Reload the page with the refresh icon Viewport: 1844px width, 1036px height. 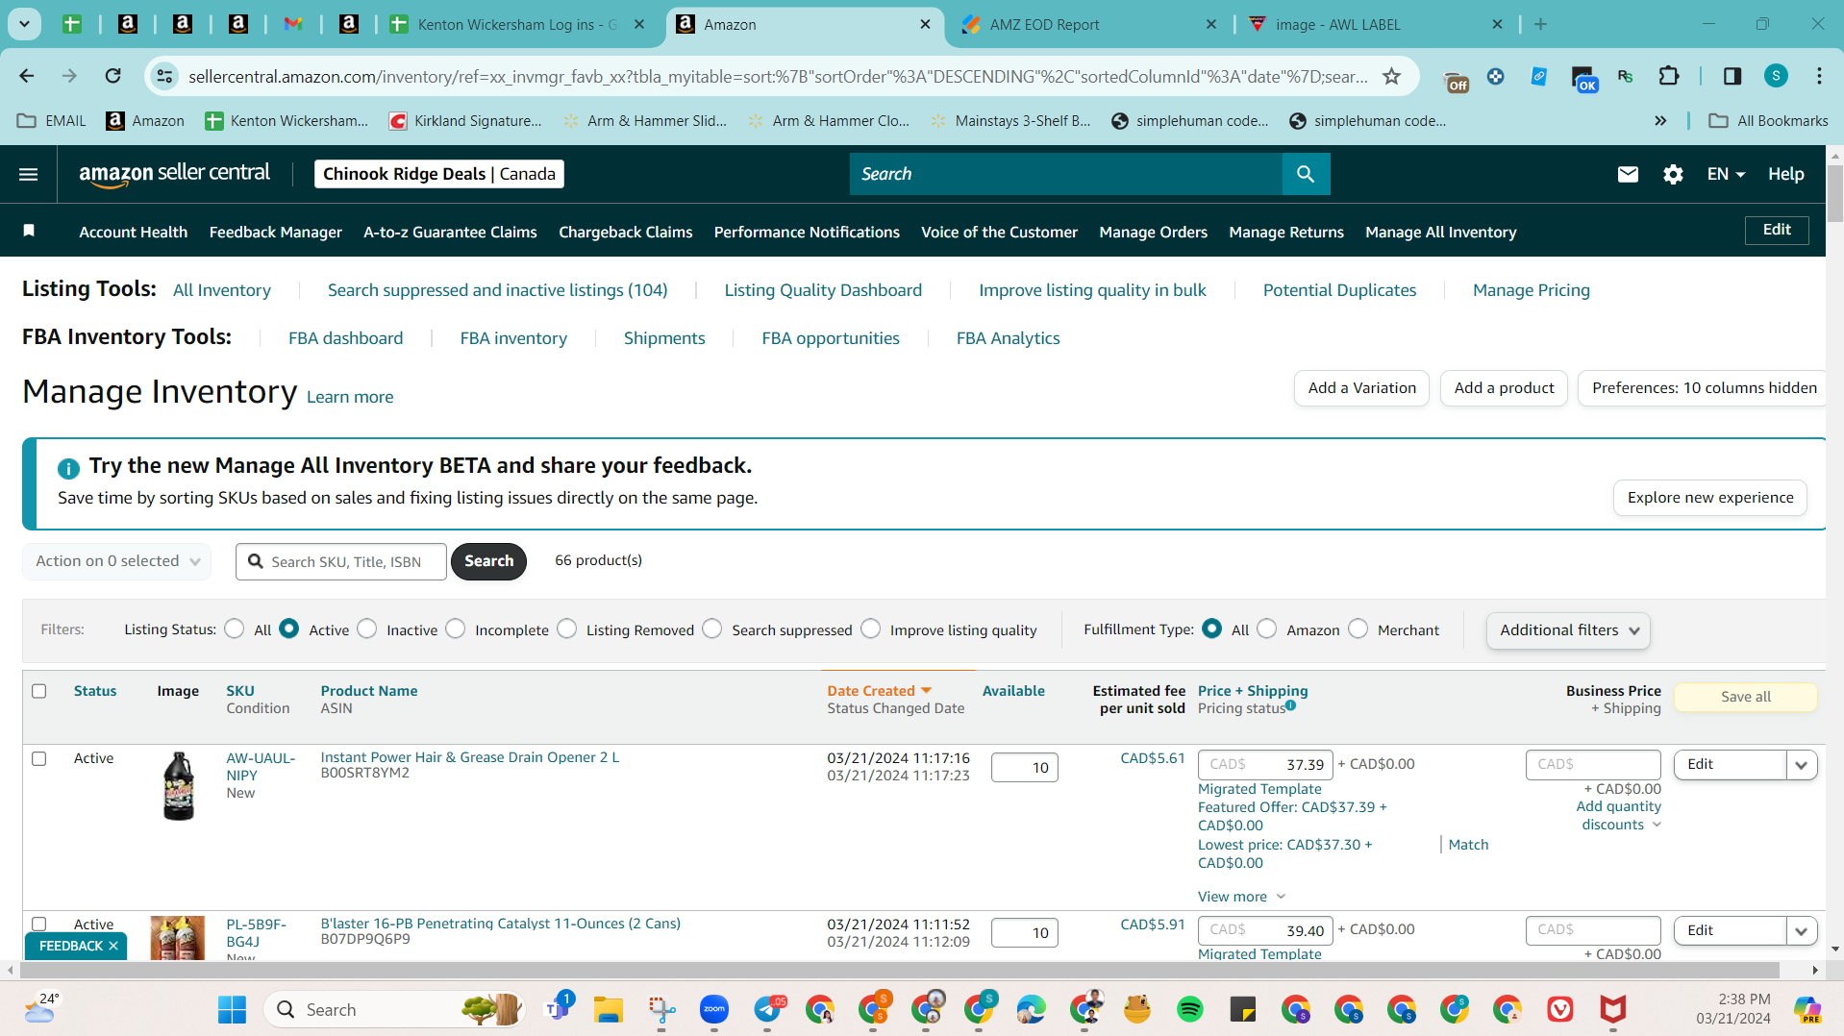[112, 76]
